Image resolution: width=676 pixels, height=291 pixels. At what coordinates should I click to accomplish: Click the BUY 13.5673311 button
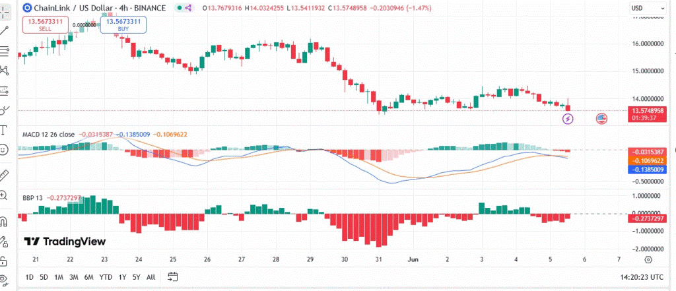123,24
